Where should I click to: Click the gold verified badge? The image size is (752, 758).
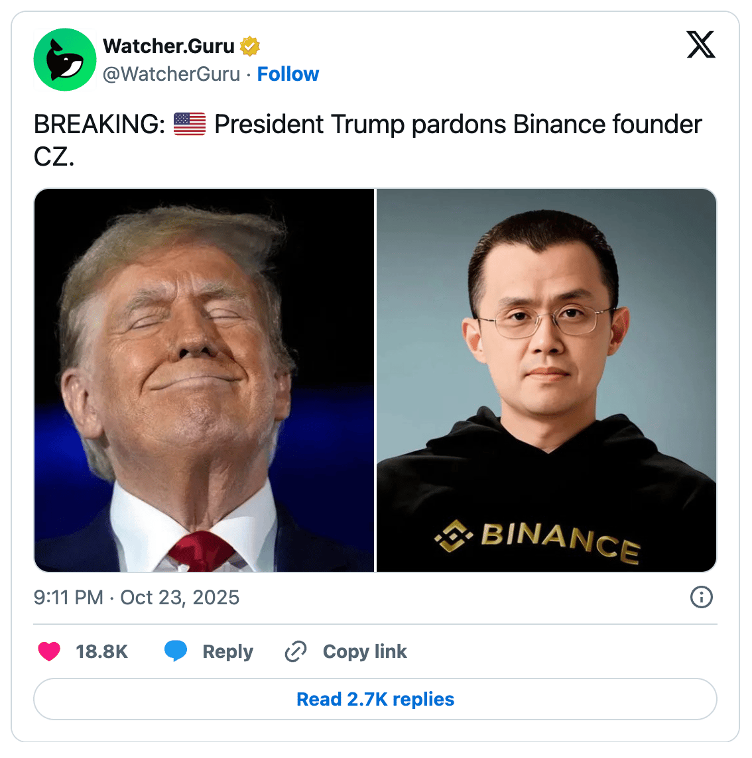(x=250, y=46)
